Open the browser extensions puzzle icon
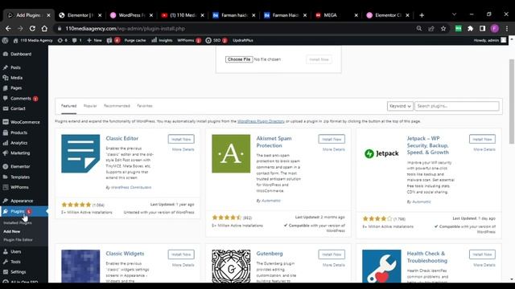The height and width of the screenshot is (289, 515). [x=470, y=29]
